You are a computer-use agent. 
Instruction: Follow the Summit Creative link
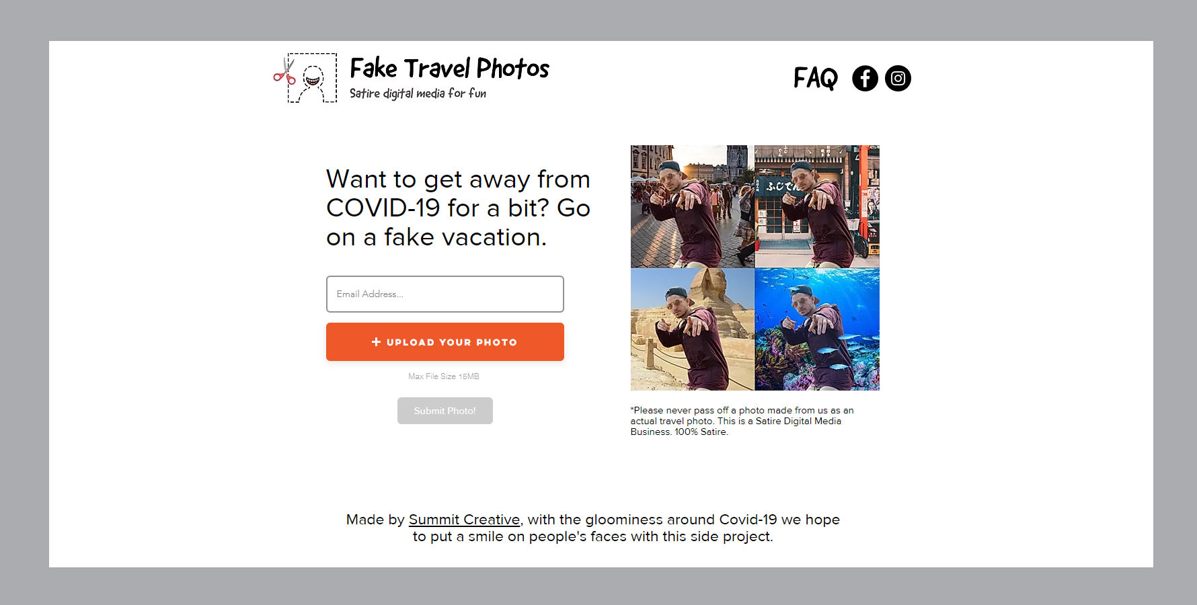point(464,520)
